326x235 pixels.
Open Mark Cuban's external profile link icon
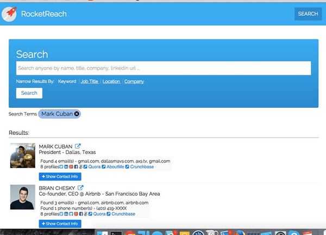coord(78,146)
